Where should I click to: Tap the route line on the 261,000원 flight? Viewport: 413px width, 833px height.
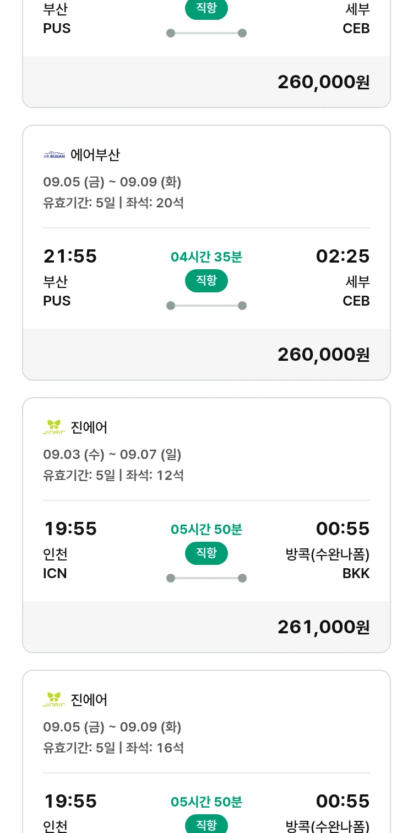click(206, 578)
